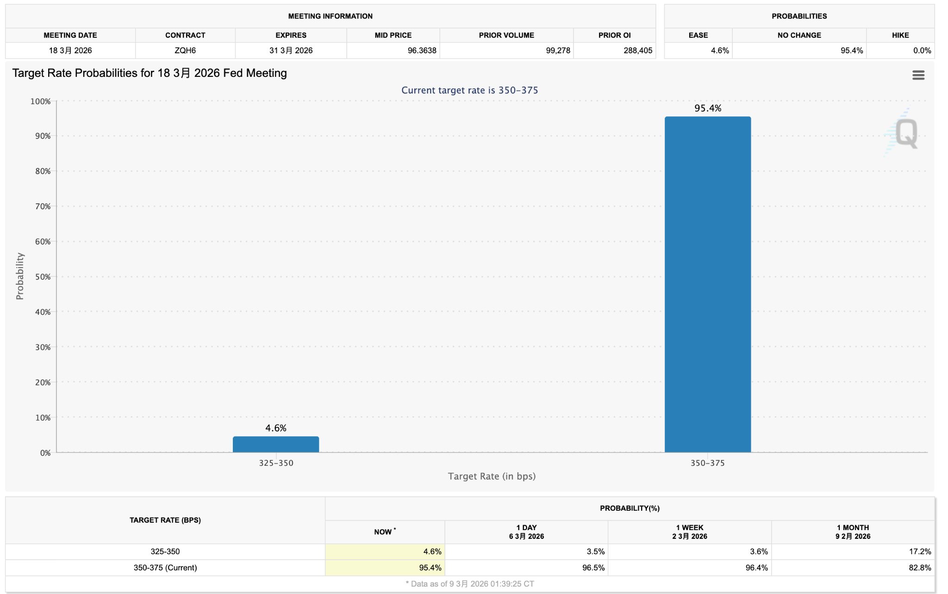Click the 4.6% bar for 325-350

point(275,444)
